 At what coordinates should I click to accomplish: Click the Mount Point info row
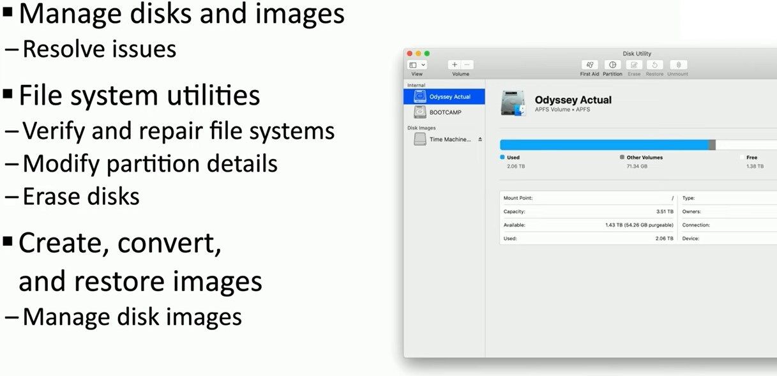587,199
